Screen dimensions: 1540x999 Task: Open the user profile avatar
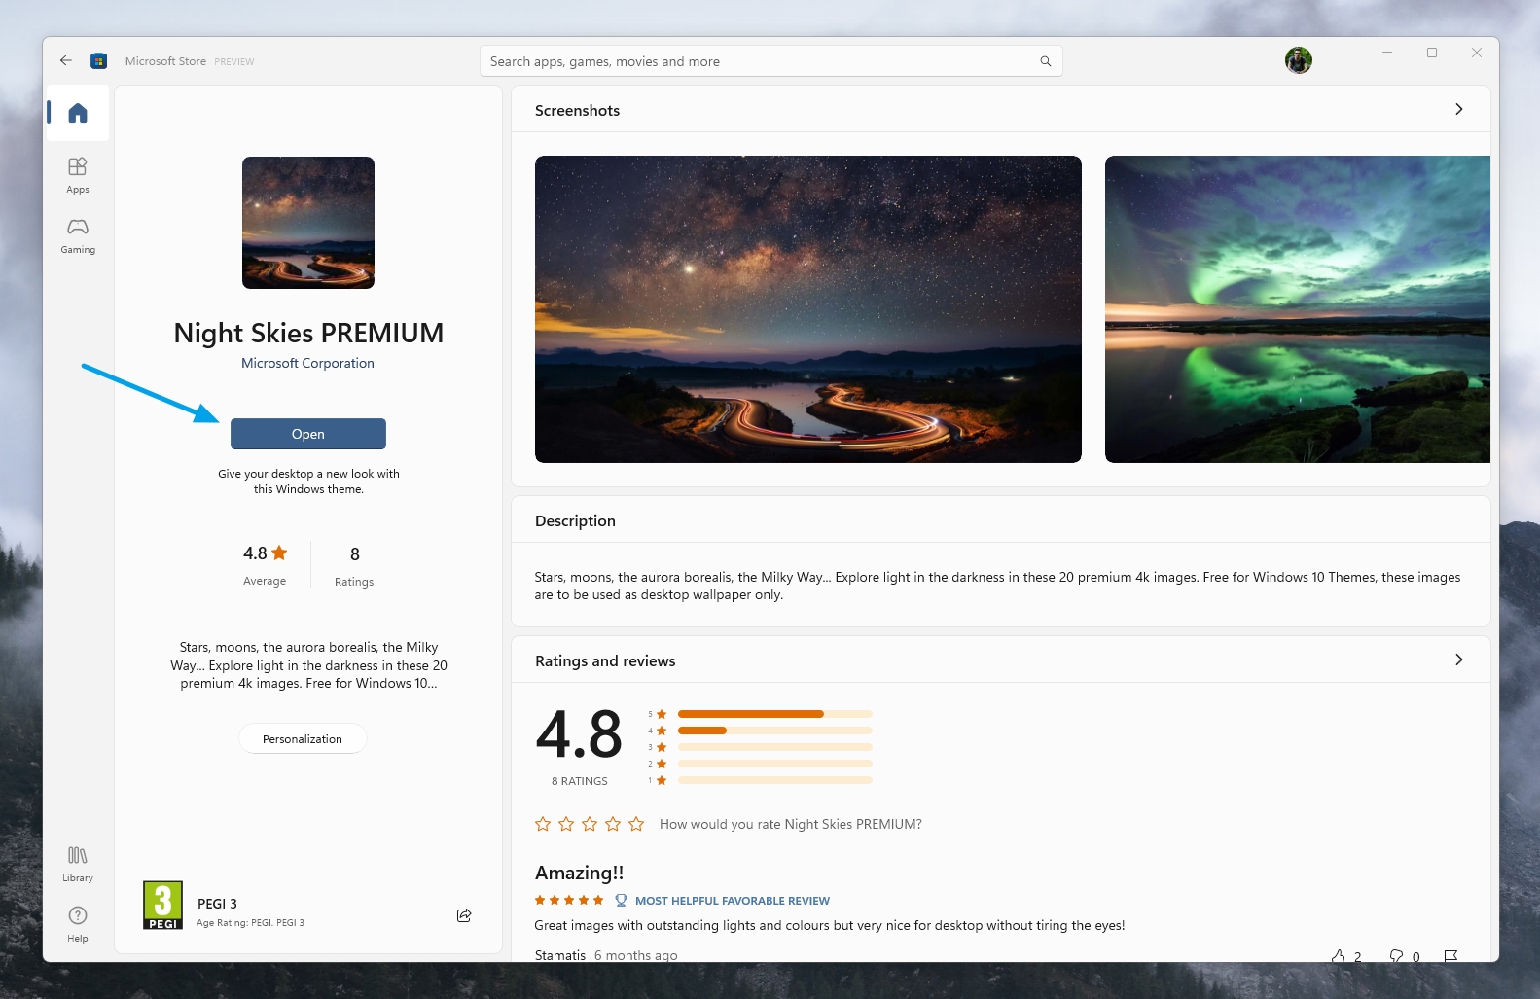point(1299,60)
